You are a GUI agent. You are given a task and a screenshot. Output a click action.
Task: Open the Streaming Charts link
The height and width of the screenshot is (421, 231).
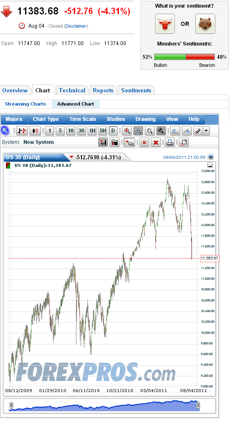click(25, 104)
